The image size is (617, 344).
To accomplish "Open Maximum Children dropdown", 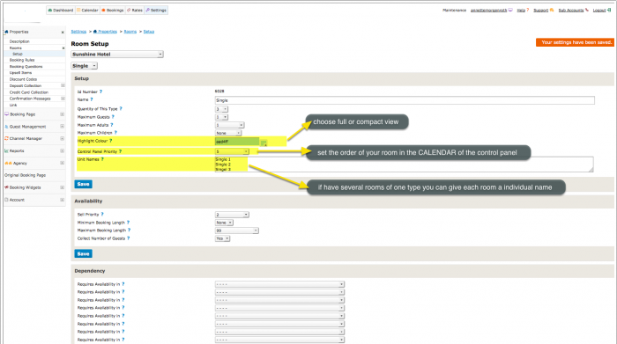I will (228, 133).
